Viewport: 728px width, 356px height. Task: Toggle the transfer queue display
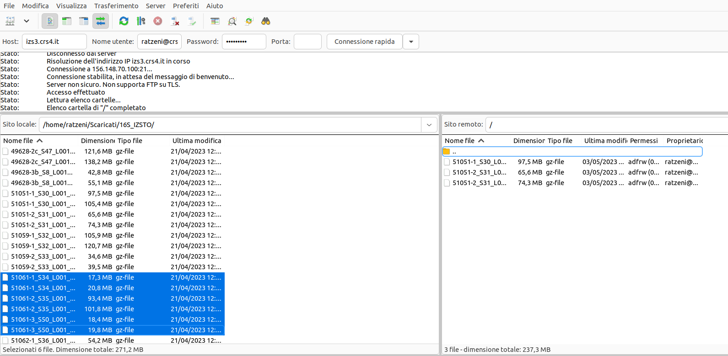click(101, 21)
